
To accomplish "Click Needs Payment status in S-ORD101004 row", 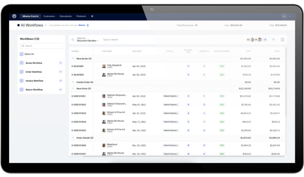I will 171,122.
